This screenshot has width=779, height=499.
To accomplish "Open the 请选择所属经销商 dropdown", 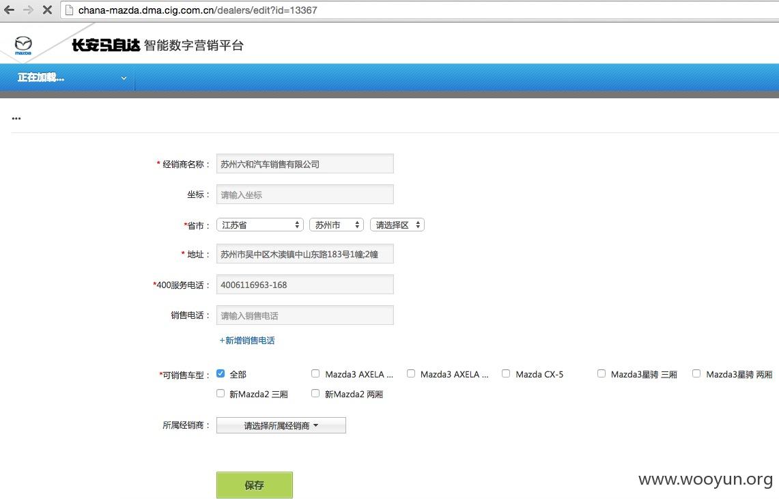I will tap(281, 425).
